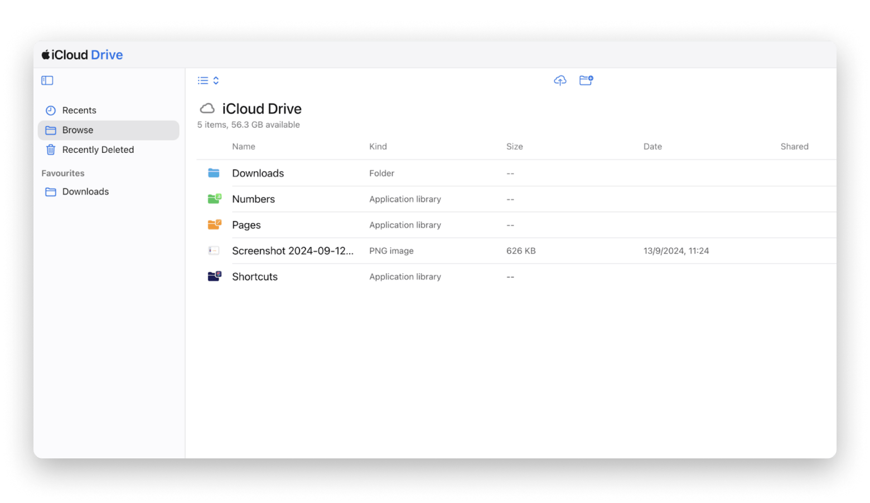This screenshot has height=503, width=870.
Task: Click the Favourites section header
Action: tap(63, 173)
